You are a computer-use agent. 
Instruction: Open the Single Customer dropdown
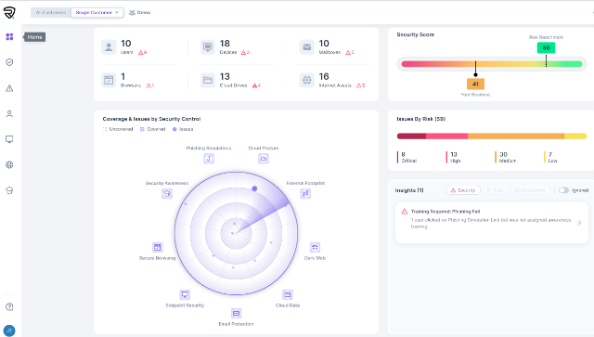(x=97, y=12)
